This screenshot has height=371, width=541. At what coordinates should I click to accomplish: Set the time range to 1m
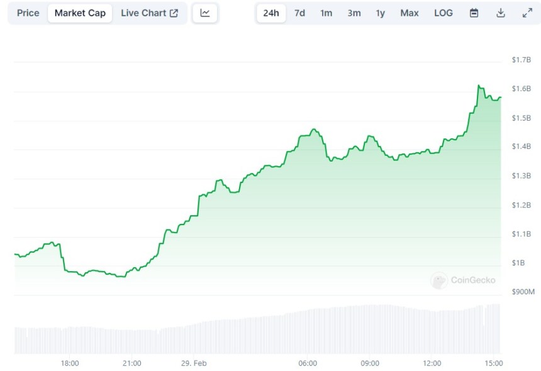(326, 13)
